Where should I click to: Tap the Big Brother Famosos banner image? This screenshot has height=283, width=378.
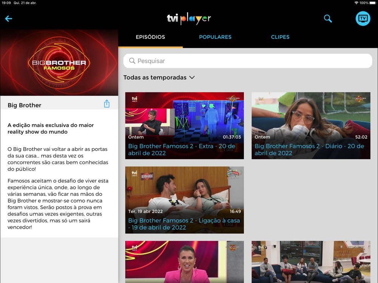[x=59, y=63]
